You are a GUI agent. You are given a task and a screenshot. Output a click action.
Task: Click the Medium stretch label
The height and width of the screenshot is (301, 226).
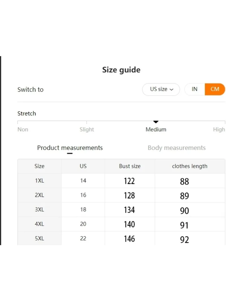click(156, 129)
